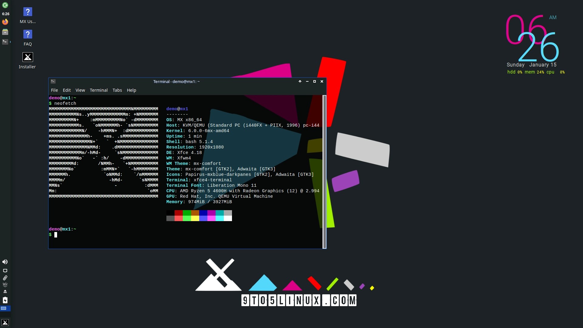Click the eject removable media icon
This screenshot has height=328, width=583.
(5, 292)
